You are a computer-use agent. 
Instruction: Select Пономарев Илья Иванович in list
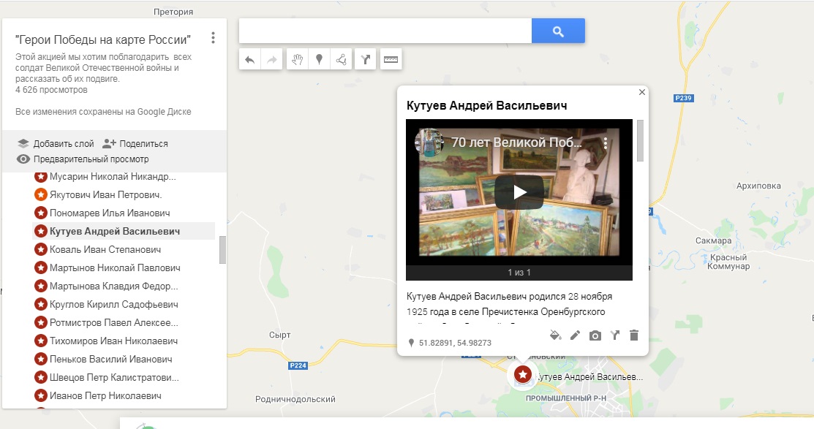[x=110, y=213]
